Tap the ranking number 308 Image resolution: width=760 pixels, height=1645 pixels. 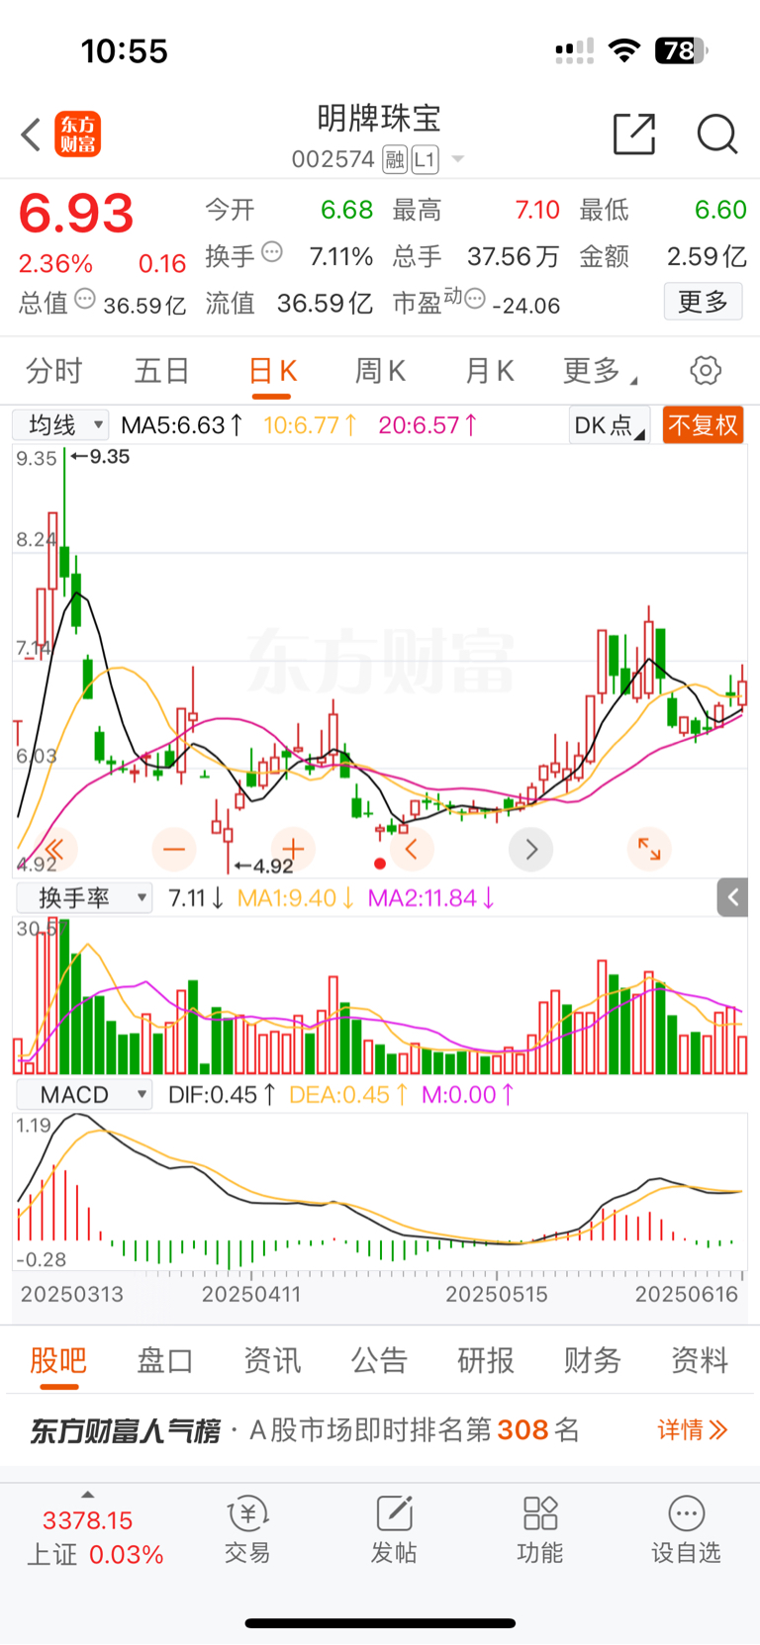pyautogui.click(x=522, y=1429)
